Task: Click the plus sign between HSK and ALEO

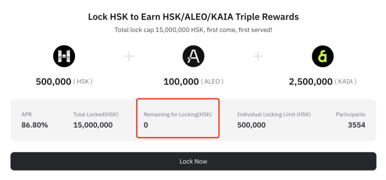Action: point(129,57)
